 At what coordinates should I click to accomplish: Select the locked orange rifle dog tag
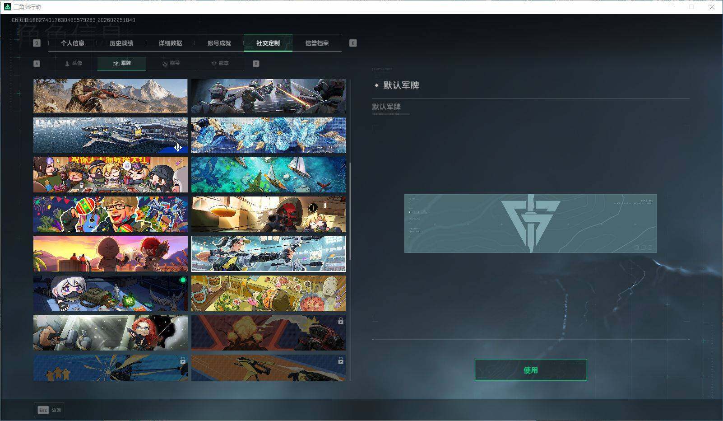(x=269, y=368)
